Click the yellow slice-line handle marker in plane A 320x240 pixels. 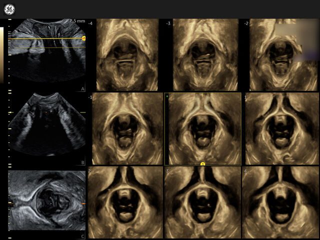(x=83, y=38)
